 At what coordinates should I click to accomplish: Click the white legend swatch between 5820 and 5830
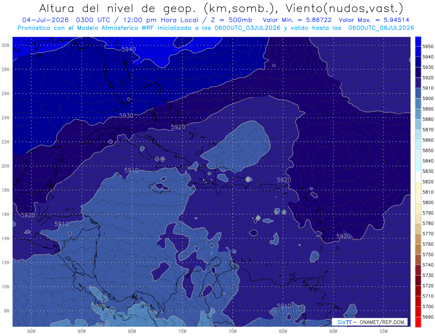(418, 176)
